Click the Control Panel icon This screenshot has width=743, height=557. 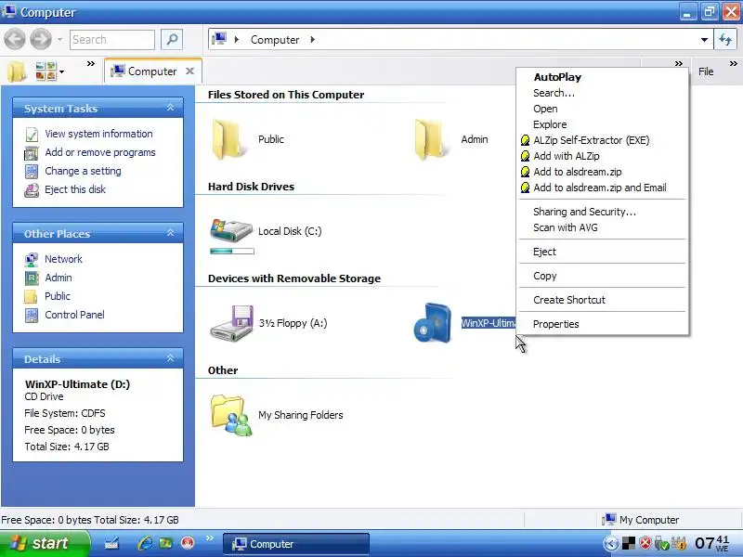tap(32, 315)
